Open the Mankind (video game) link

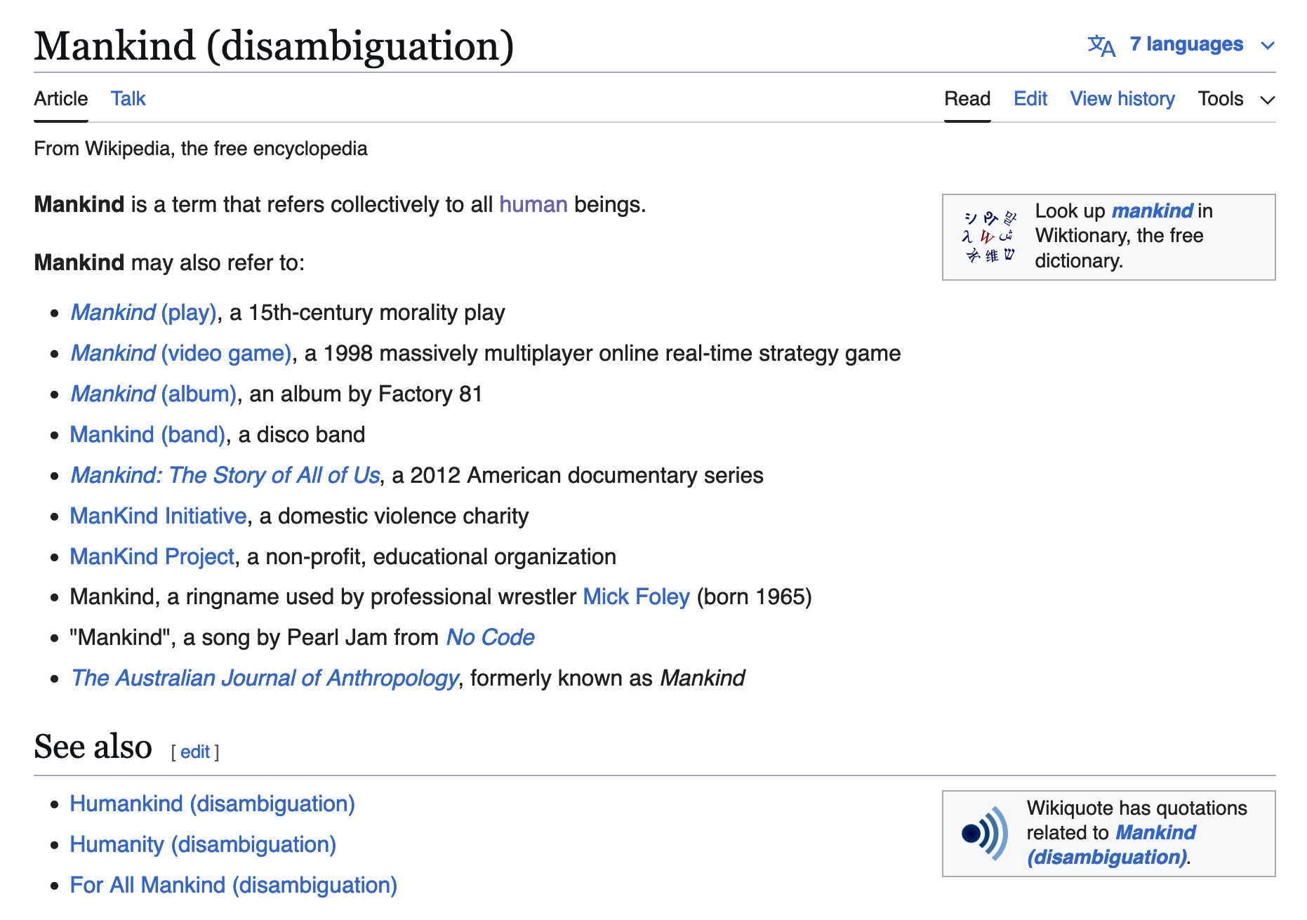click(x=180, y=353)
